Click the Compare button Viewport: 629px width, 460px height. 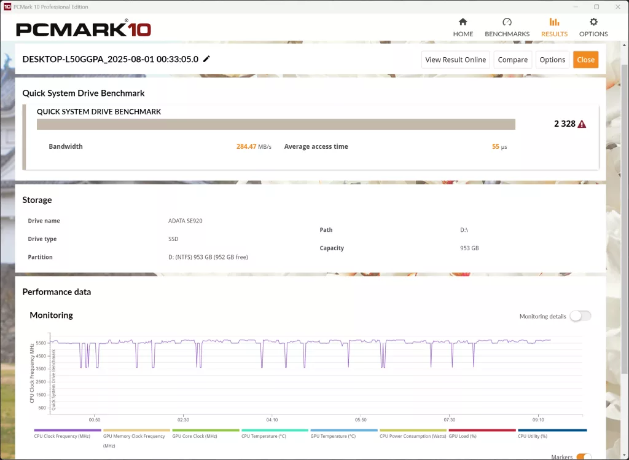click(513, 60)
